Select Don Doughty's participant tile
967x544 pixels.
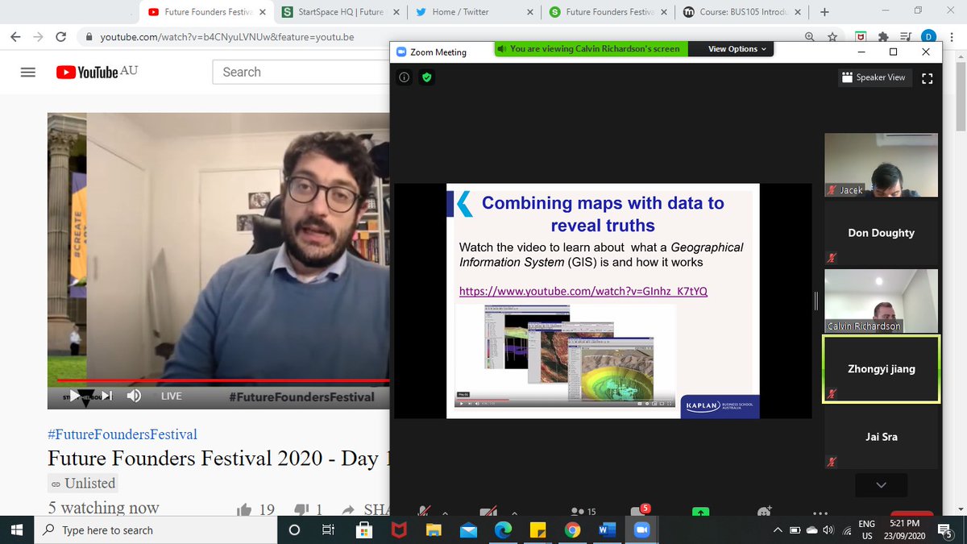coord(881,233)
